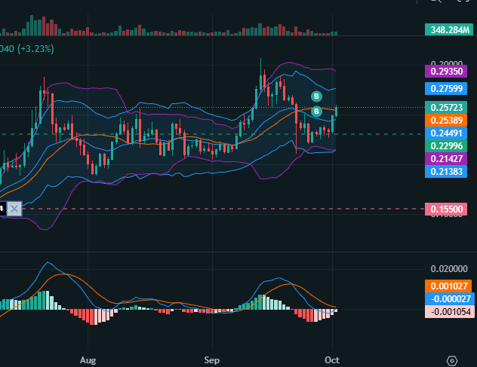Click the purple 0.29350 upper band label
This screenshot has width=477, height=367.
click(448, 71)
